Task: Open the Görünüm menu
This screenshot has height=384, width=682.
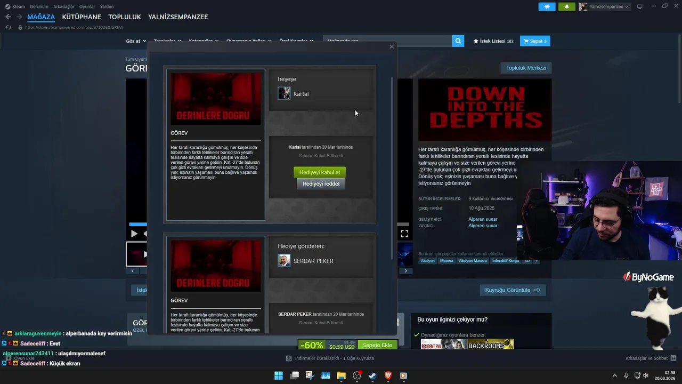Action: coord(39,6)
